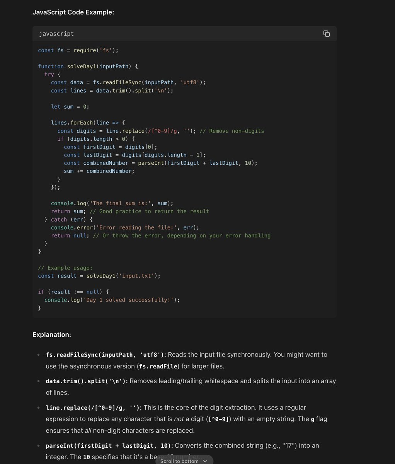Click the 'Day 1 solved successfully!' log line
Viewport: 395px width, 464px height.
coord(112,300)
